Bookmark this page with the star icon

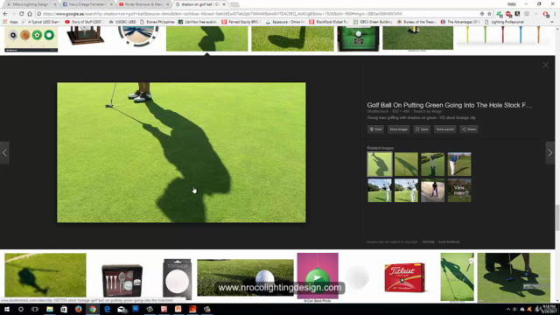click(x=489, y=14)
